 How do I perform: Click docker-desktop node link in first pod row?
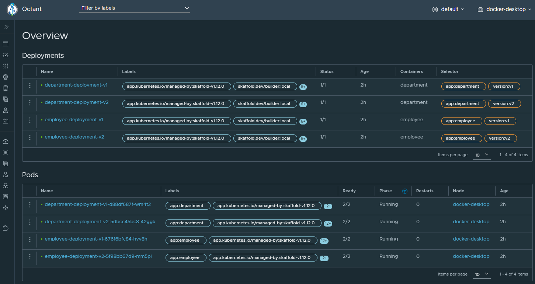click(471, 204)
